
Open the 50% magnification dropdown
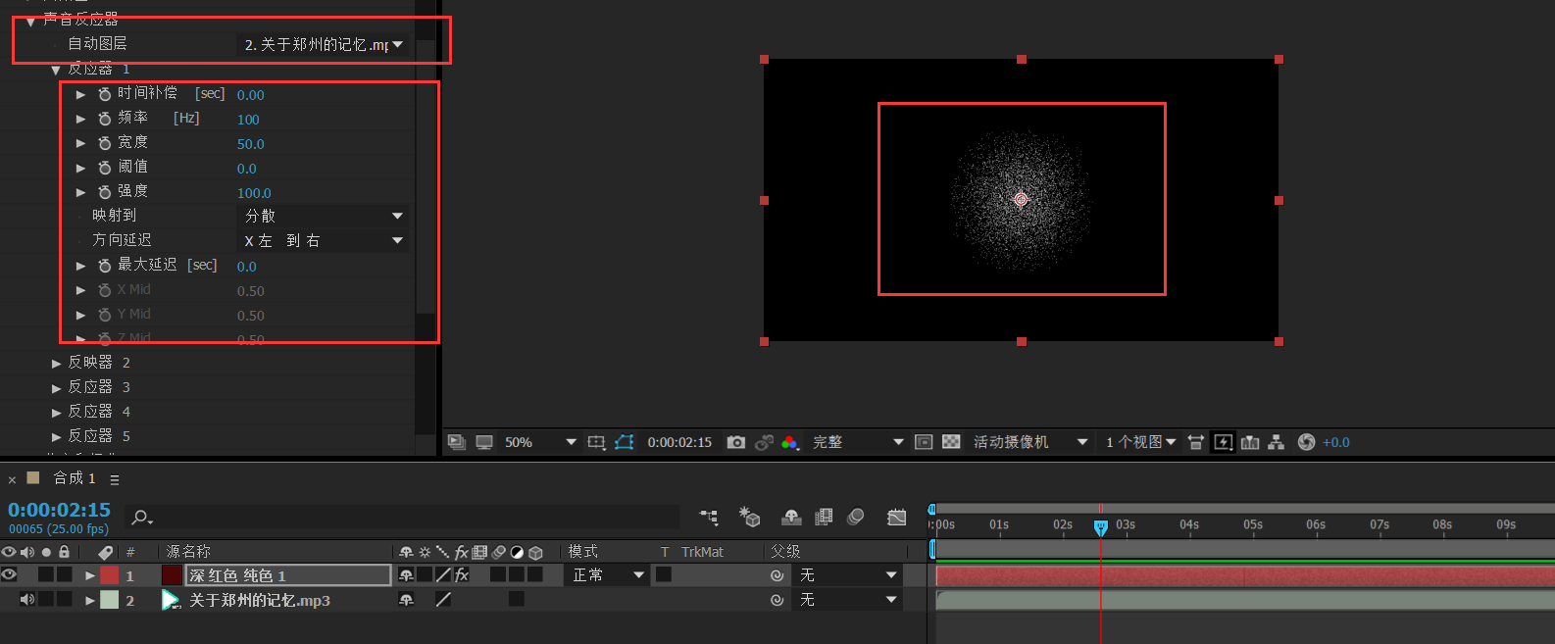point(540,442)
